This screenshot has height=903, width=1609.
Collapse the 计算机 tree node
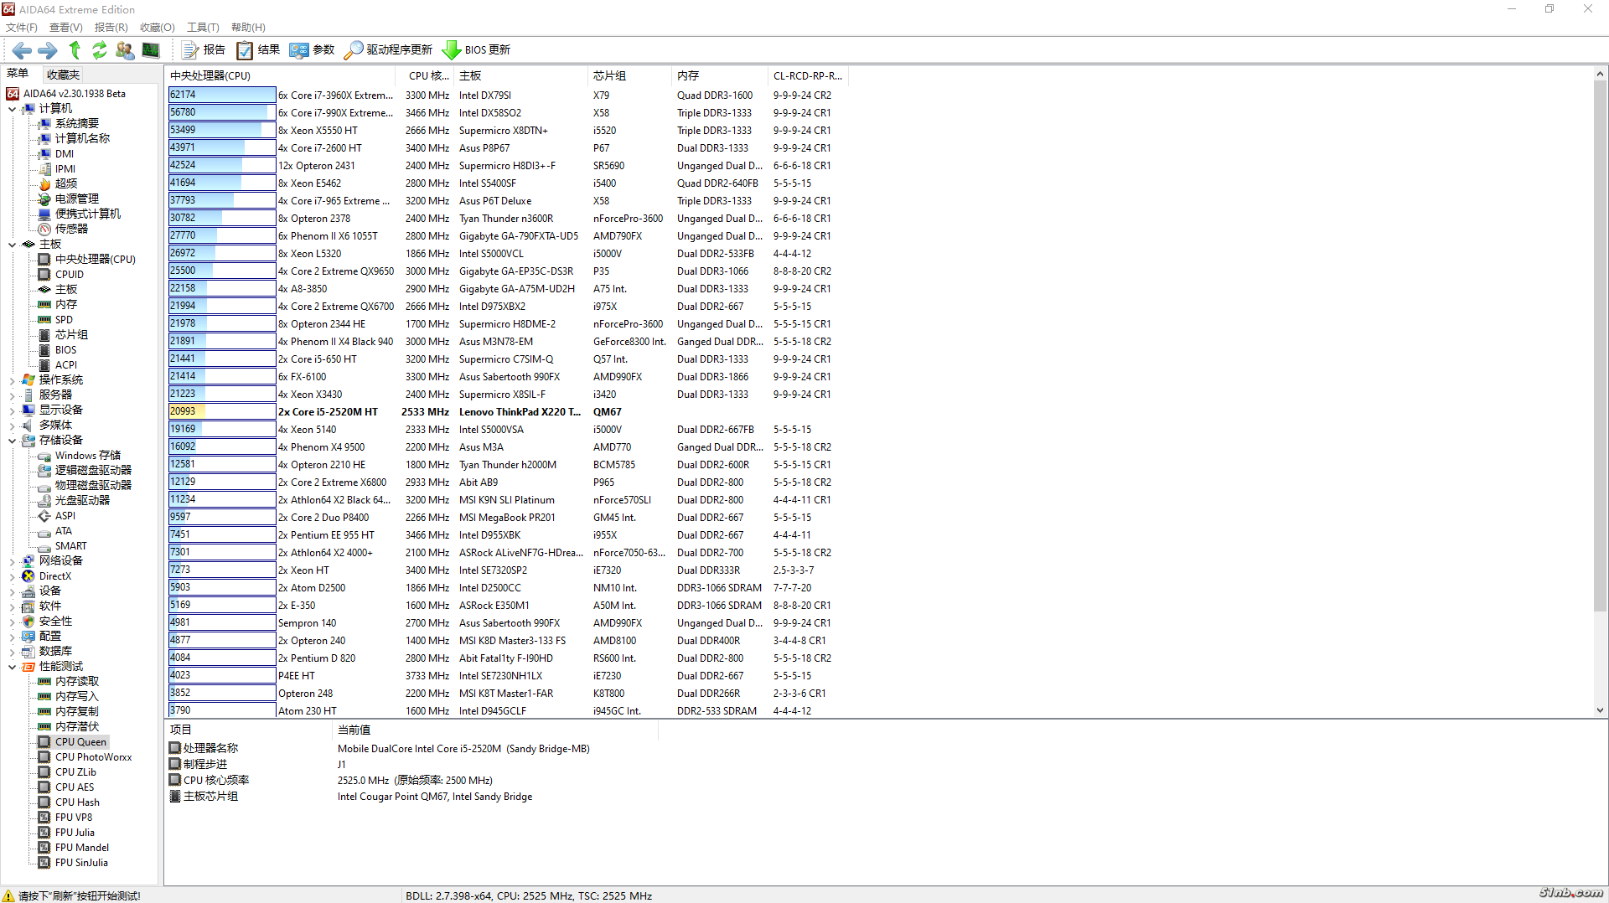(x=12, y=109)
